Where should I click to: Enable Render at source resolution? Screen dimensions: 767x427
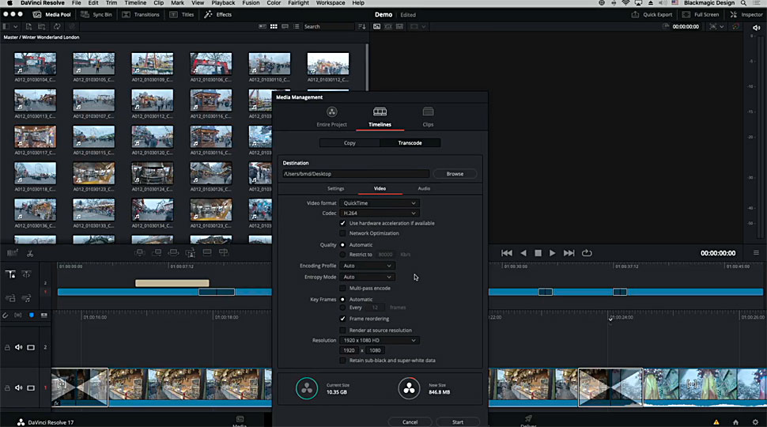click(342, 331)
